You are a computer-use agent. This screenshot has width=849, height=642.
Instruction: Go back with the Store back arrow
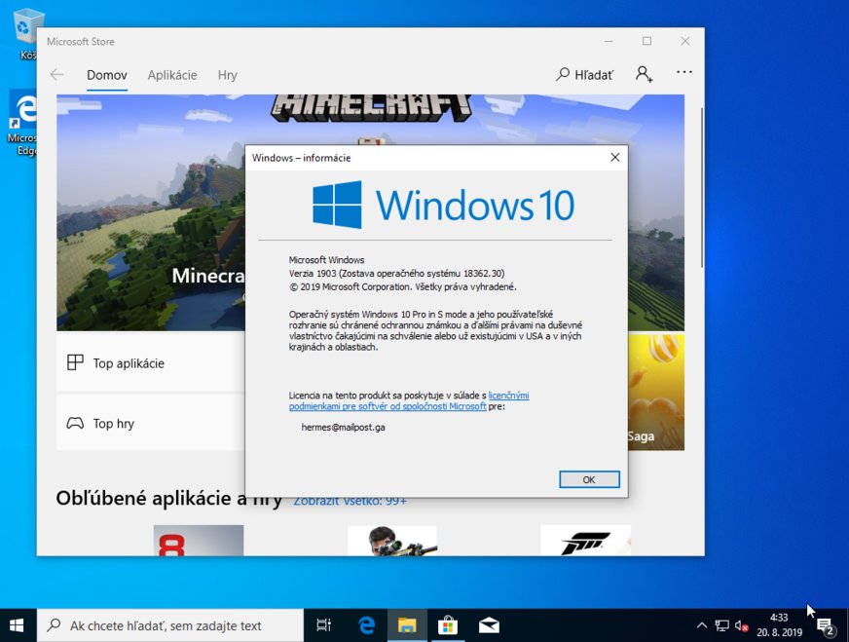coord(56,75)
